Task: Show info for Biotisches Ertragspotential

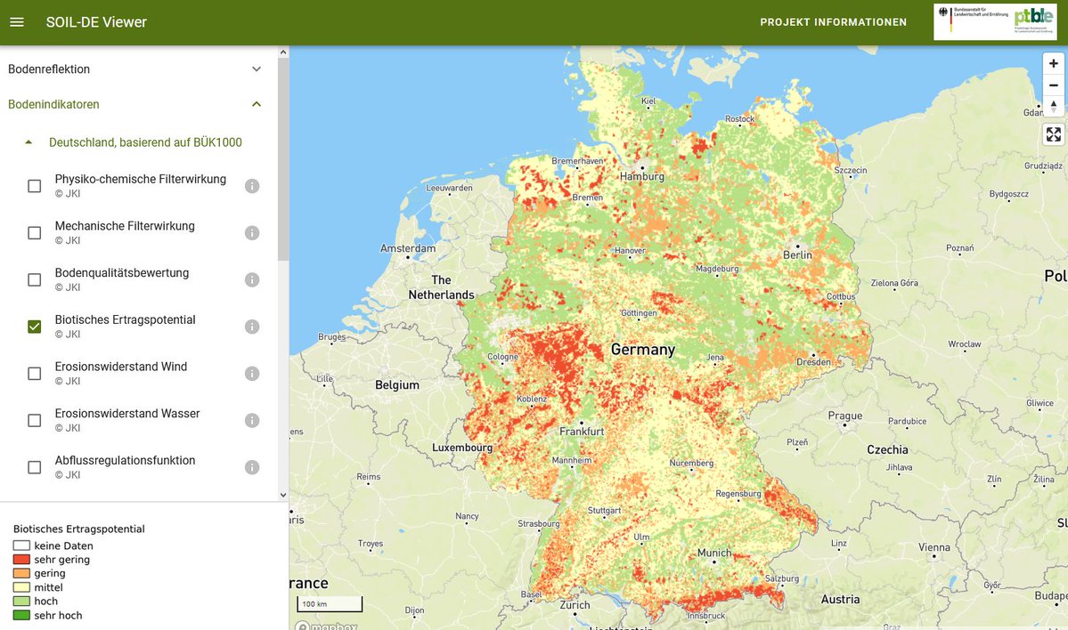Action: [252, 327]
